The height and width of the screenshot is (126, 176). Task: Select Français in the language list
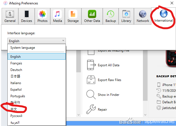37,63
